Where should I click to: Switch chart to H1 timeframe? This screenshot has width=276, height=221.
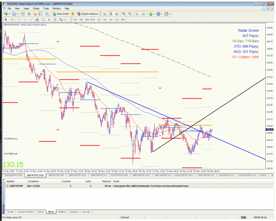pos(99,20)
